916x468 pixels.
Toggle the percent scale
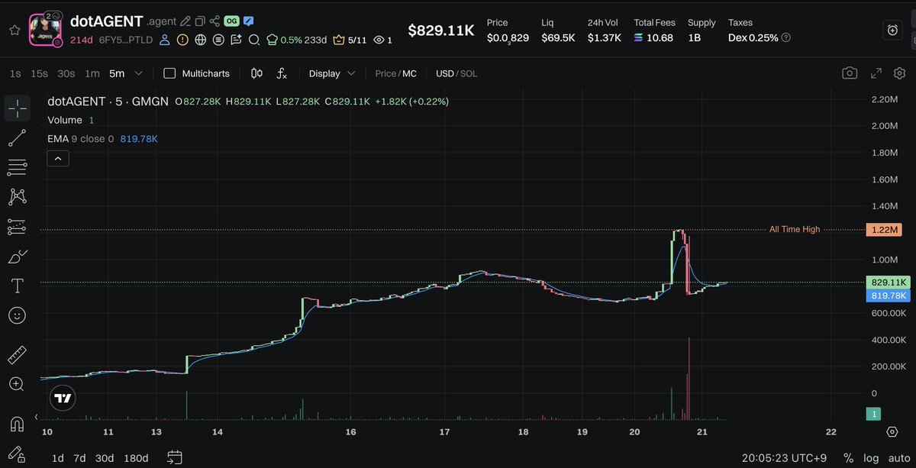(848, 458)
